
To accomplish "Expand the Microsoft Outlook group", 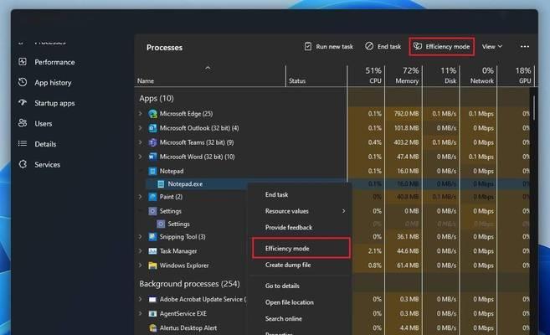I will pos(141,128).
